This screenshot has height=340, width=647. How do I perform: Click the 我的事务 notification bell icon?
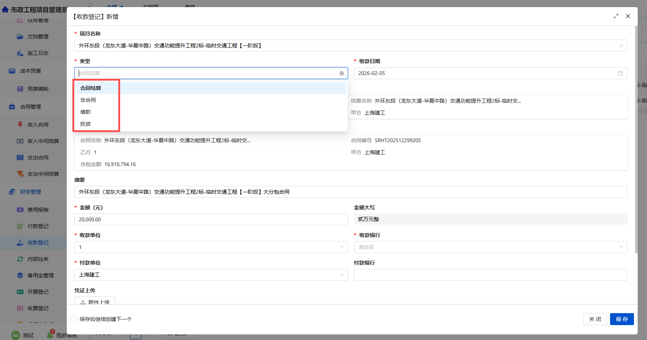click(x=50, y=335)
